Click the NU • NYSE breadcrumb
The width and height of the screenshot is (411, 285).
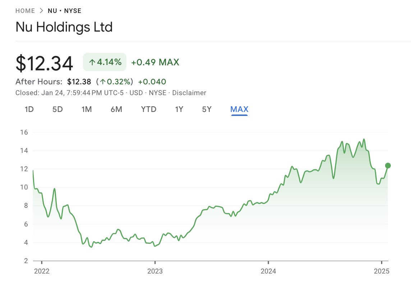64,11
